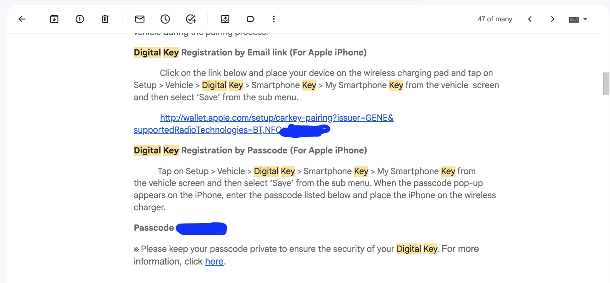Delete this email with trash icon

(x=105, y=19)
